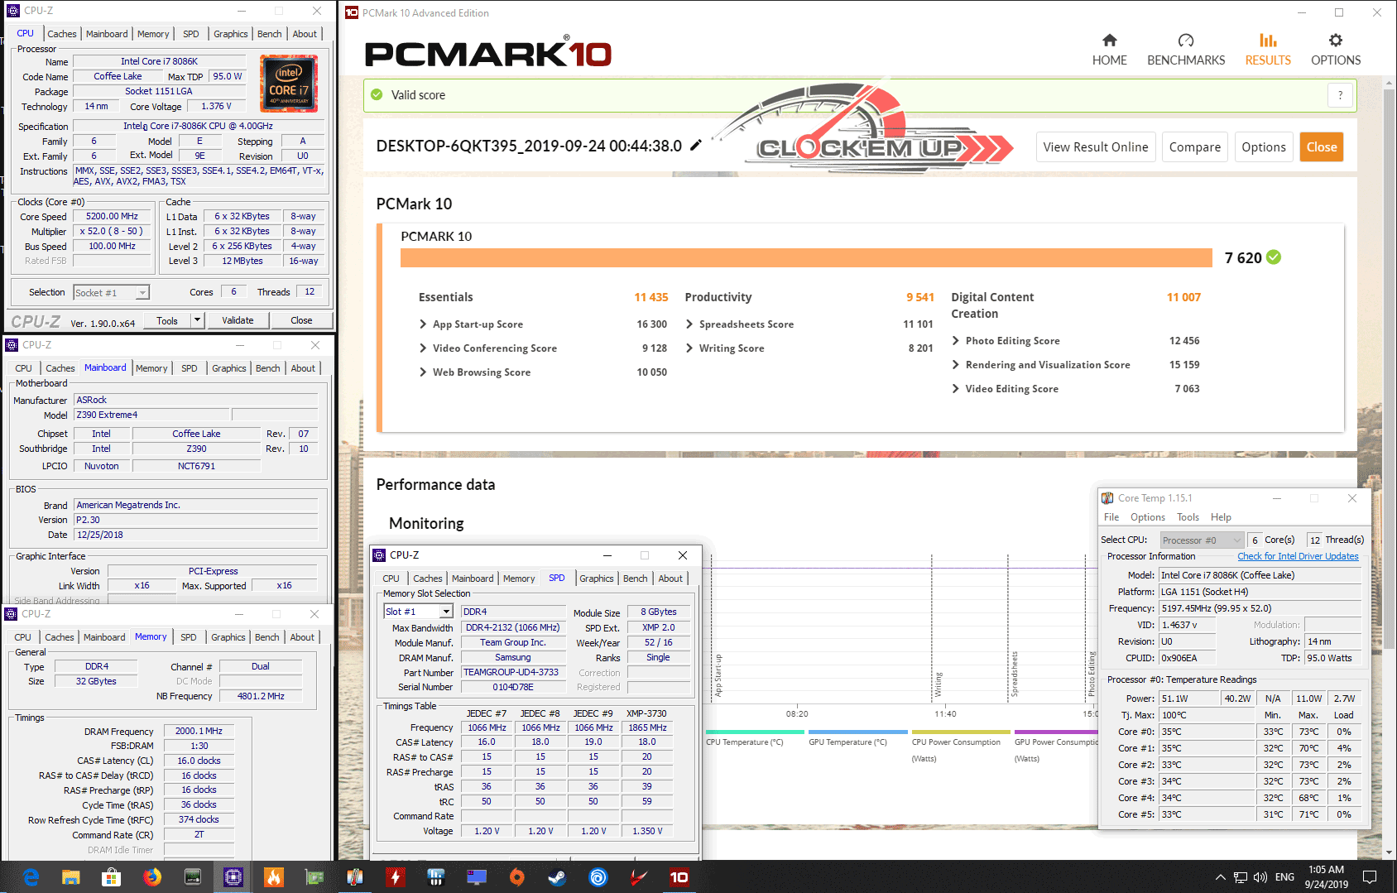Image resolution: width=1397 pixels, height=893 pixels.
Task: Click Check for Intel Driver Updates link
Action: point(1298,556)
